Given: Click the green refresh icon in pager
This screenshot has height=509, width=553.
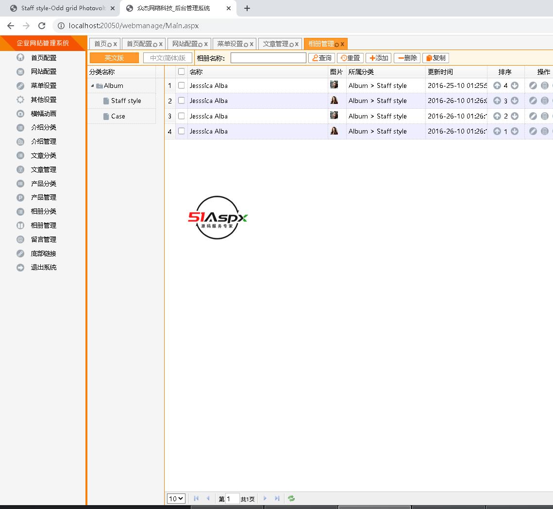Looking at the screenshot, I should (291, 498).
